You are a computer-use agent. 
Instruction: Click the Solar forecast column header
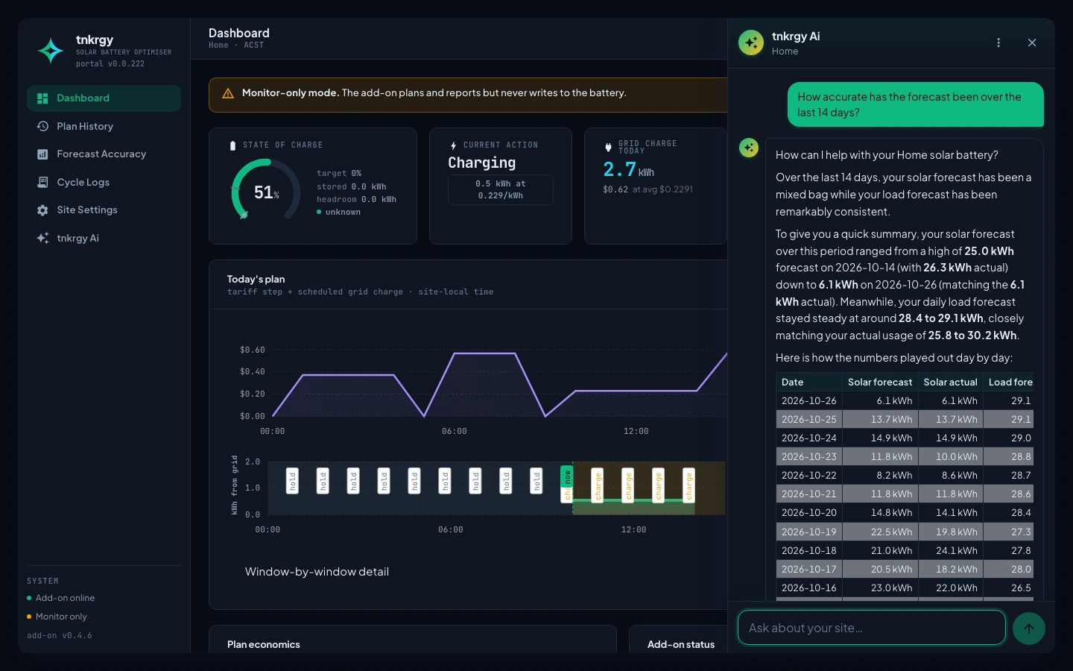pos(880,382)
